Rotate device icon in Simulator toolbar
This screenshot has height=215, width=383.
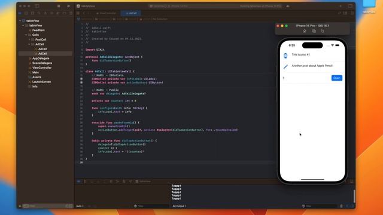(x=323, y=31)
